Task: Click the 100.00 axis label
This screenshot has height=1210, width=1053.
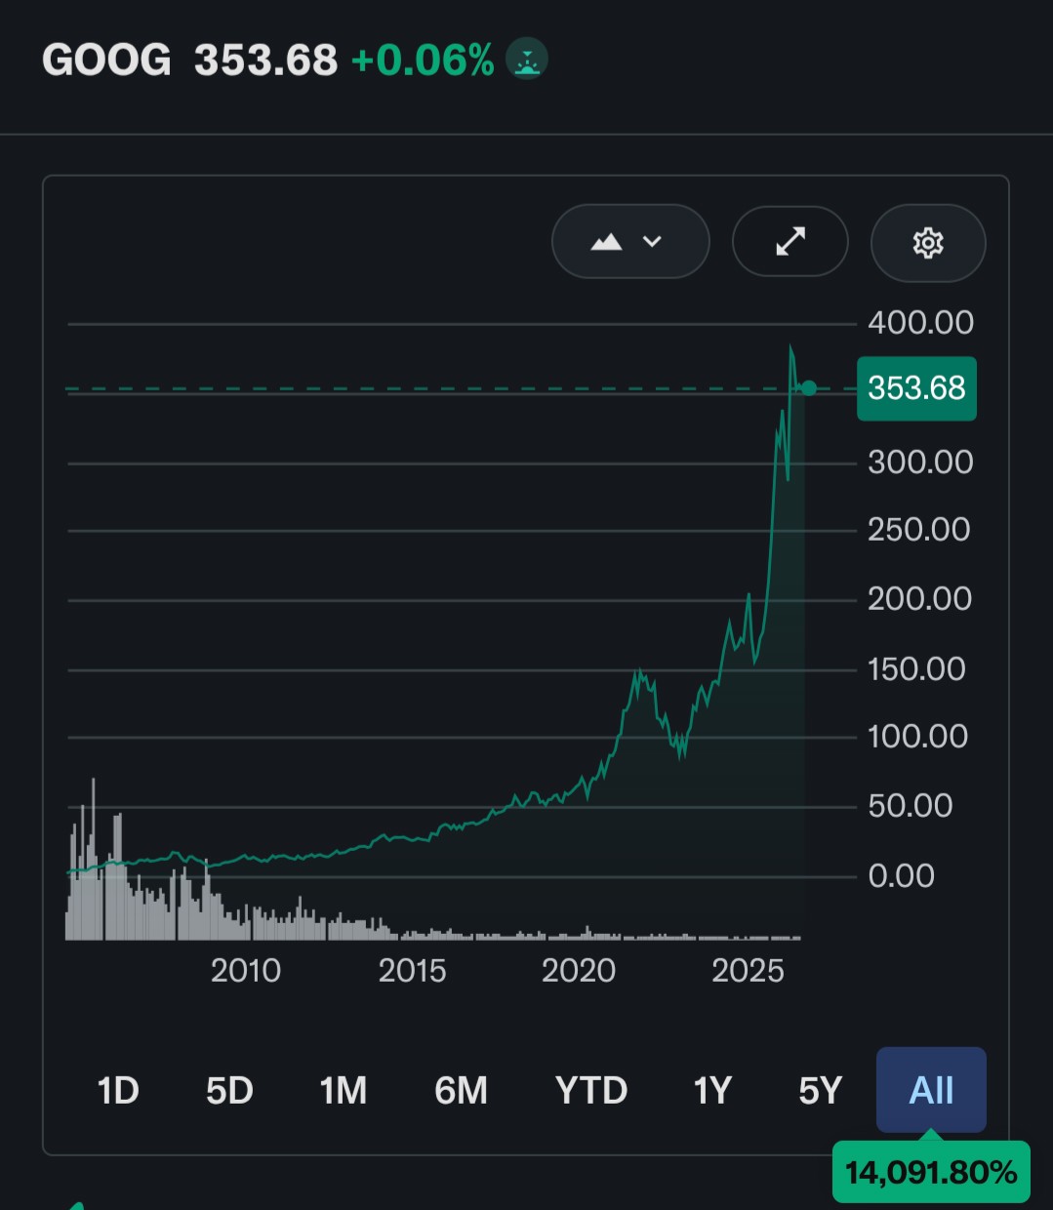Action: coord(917,736)
